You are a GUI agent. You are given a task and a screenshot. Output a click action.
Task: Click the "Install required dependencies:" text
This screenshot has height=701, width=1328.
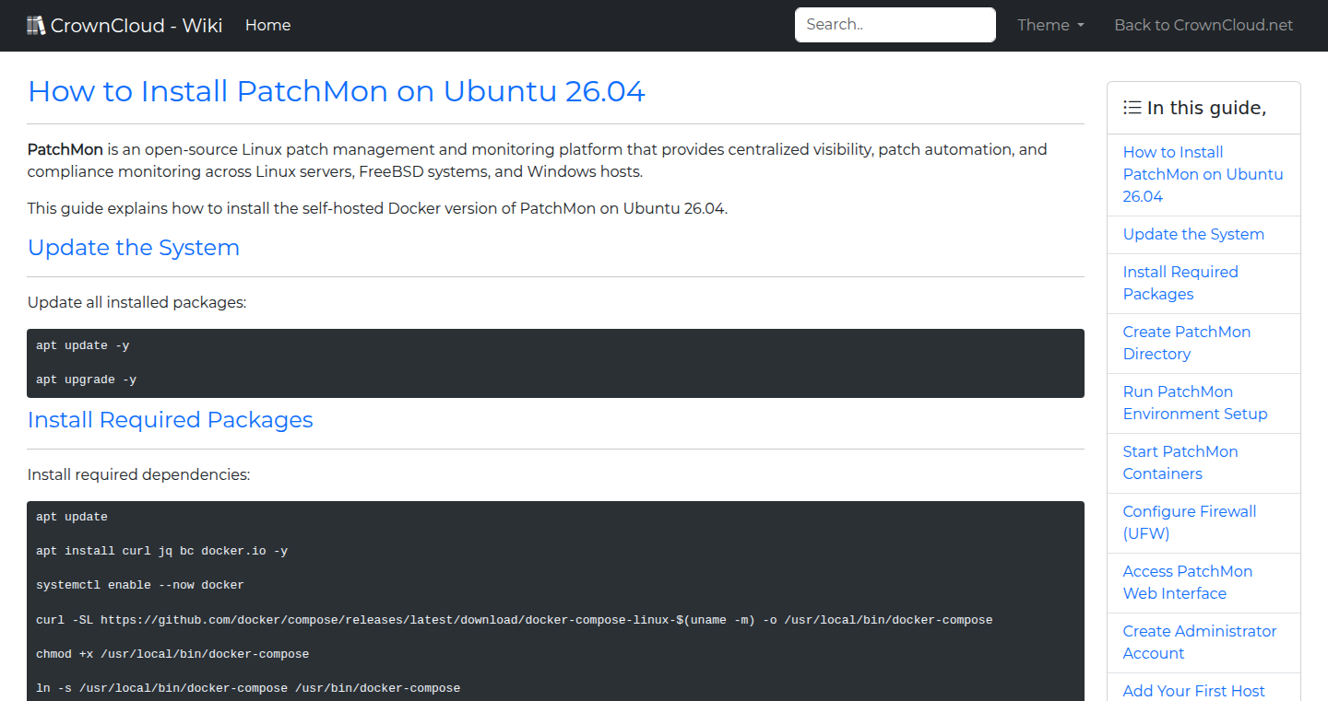pyautogui.click(x=139, y=474)
